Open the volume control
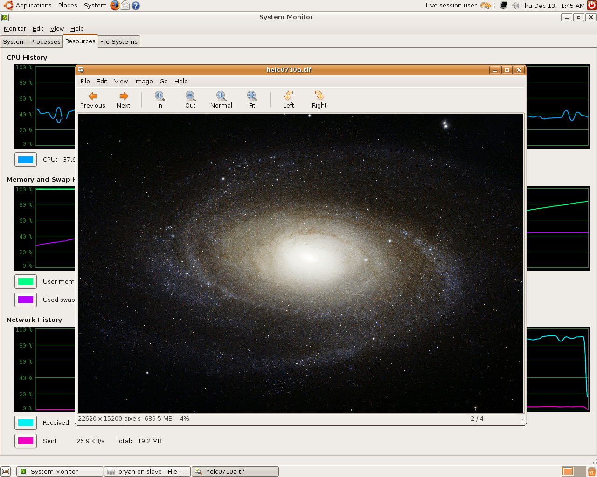 515,6
